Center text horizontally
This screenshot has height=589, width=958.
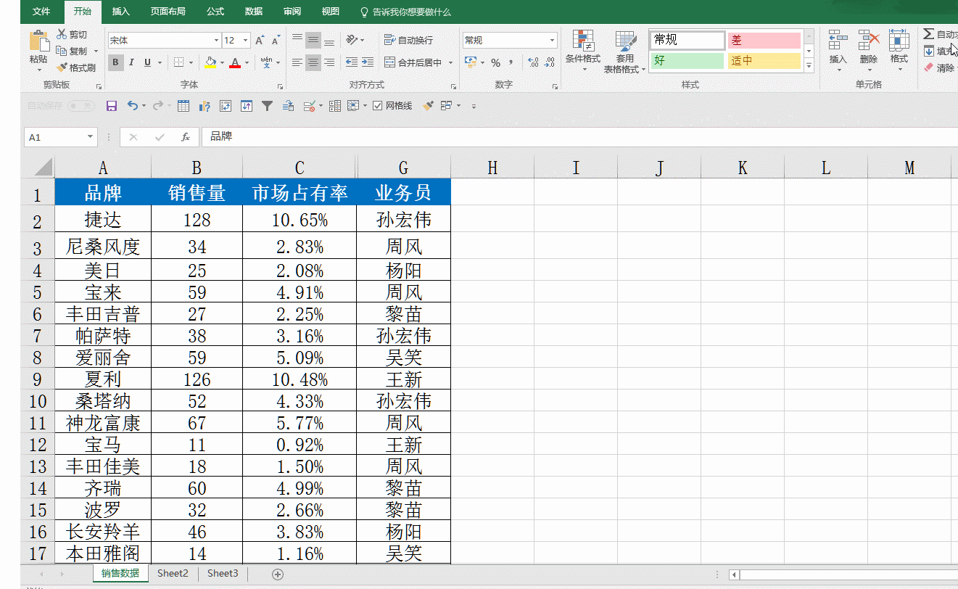pos(313,62)
